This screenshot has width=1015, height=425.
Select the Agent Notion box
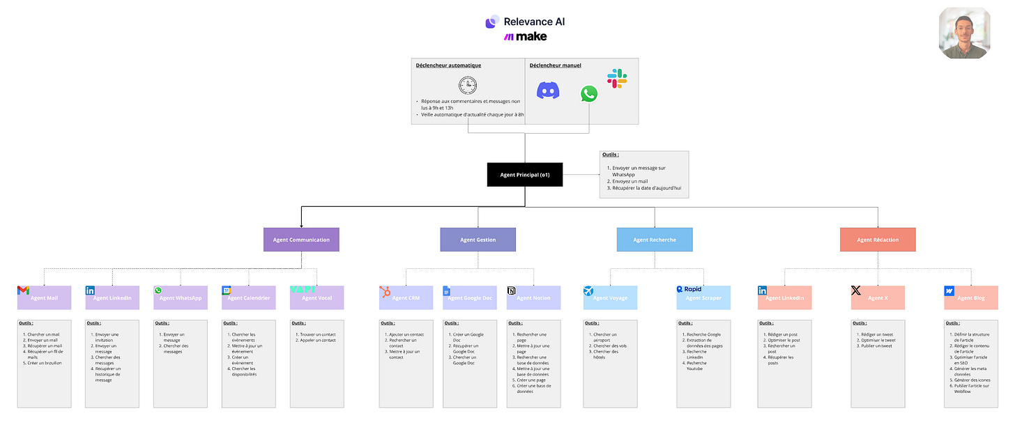pos(533,297)
